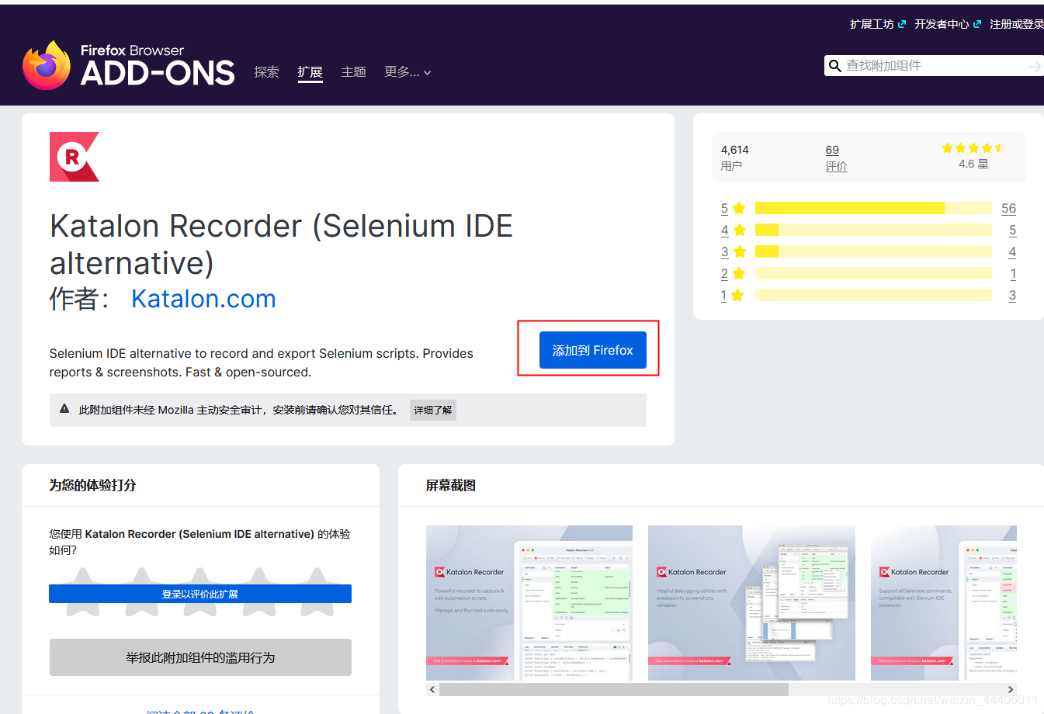Click the 56 count for five stars

[x=1008, y=208]
